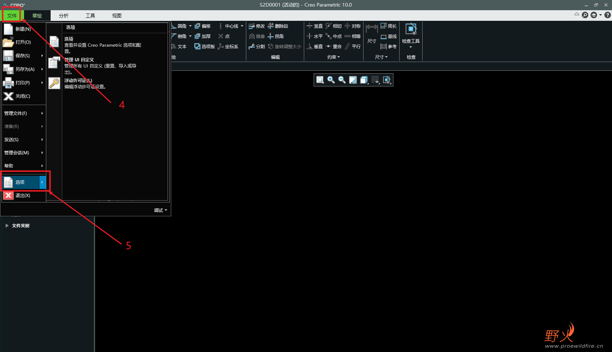Click 另存为(A) in the file menu
This screenshot has width=612, height=352.
coord(20,69)
